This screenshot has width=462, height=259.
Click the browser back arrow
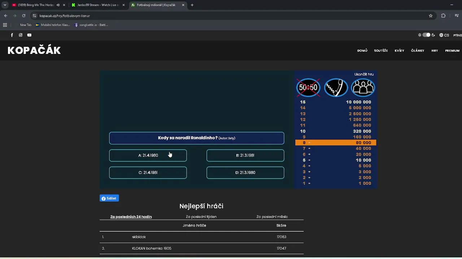5,16
